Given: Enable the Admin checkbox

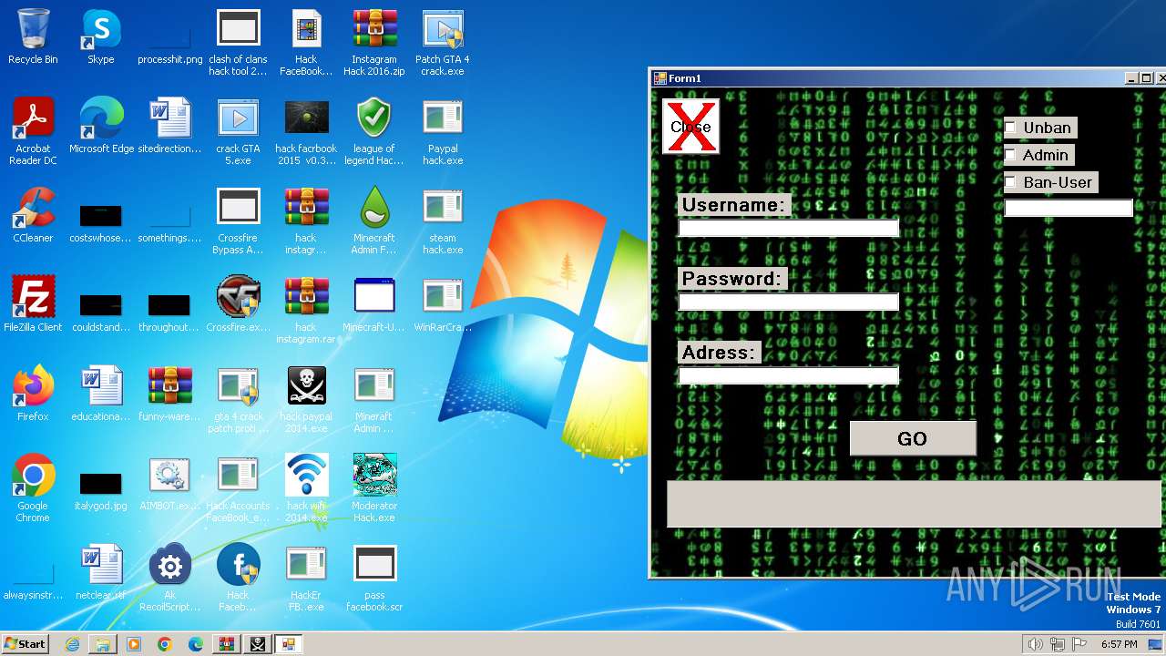Looking at the screenshot, I should [x=1010, y=155].
